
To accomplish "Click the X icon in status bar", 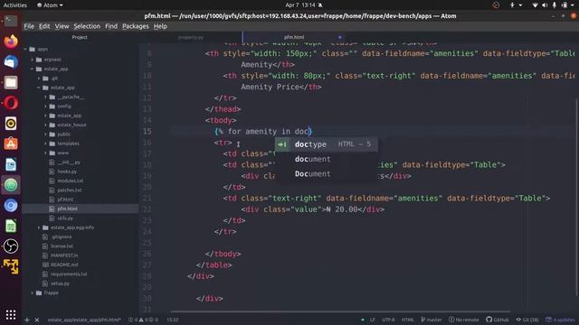I will tap(37, 320).
